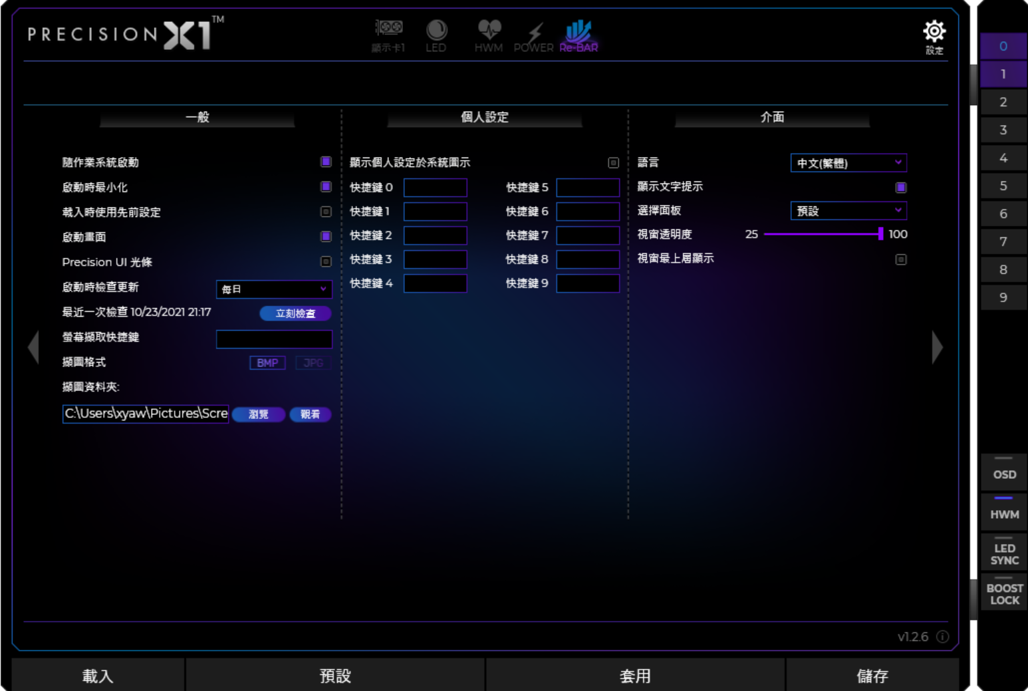The height and width of the screenshot is (691, 1028).
Task: Click the 快捷鍵 9 input field
Action: (588, 283)
